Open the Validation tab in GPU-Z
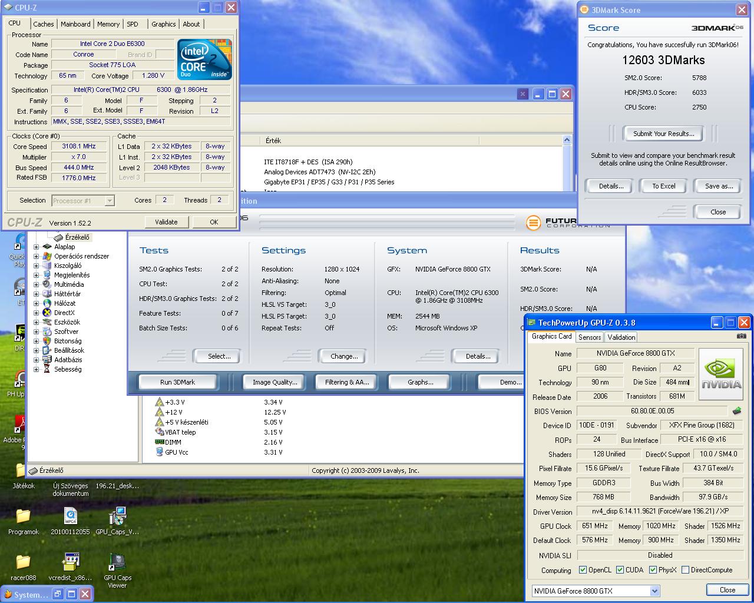Image resolution: width=754 pixels, height=603 pixels. point(621,337)
